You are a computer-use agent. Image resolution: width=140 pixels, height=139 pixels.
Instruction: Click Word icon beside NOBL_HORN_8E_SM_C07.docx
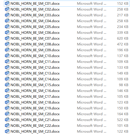point(7,38)
